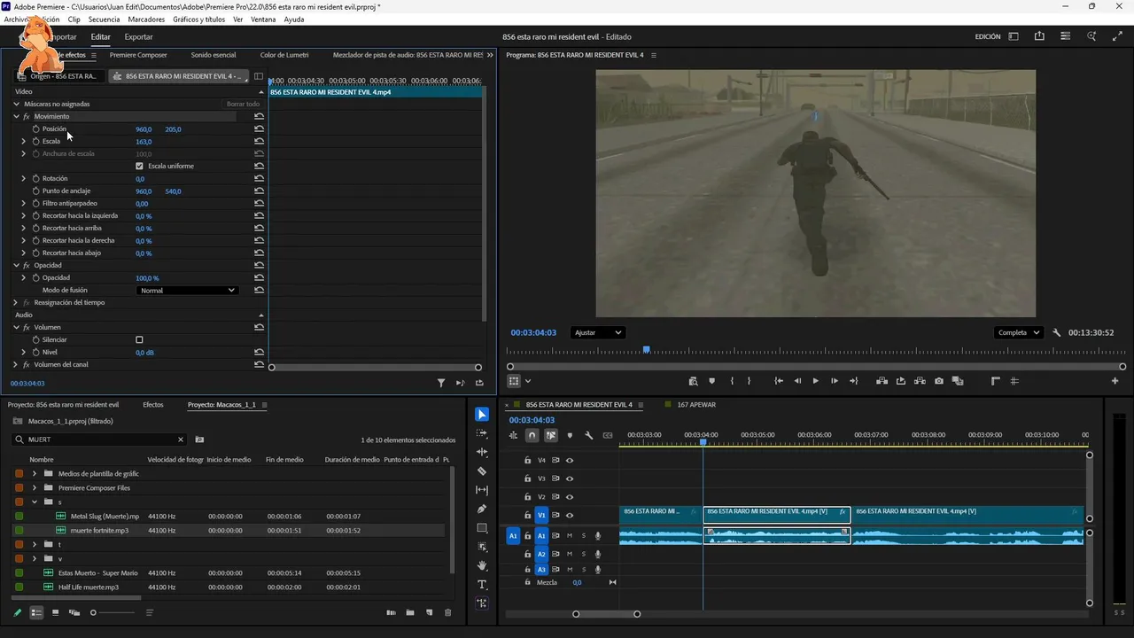This screenshot has width=1134, height=638.
Task: Click Mark Out in the Program monitor
Action: click(x=749, y=381)
